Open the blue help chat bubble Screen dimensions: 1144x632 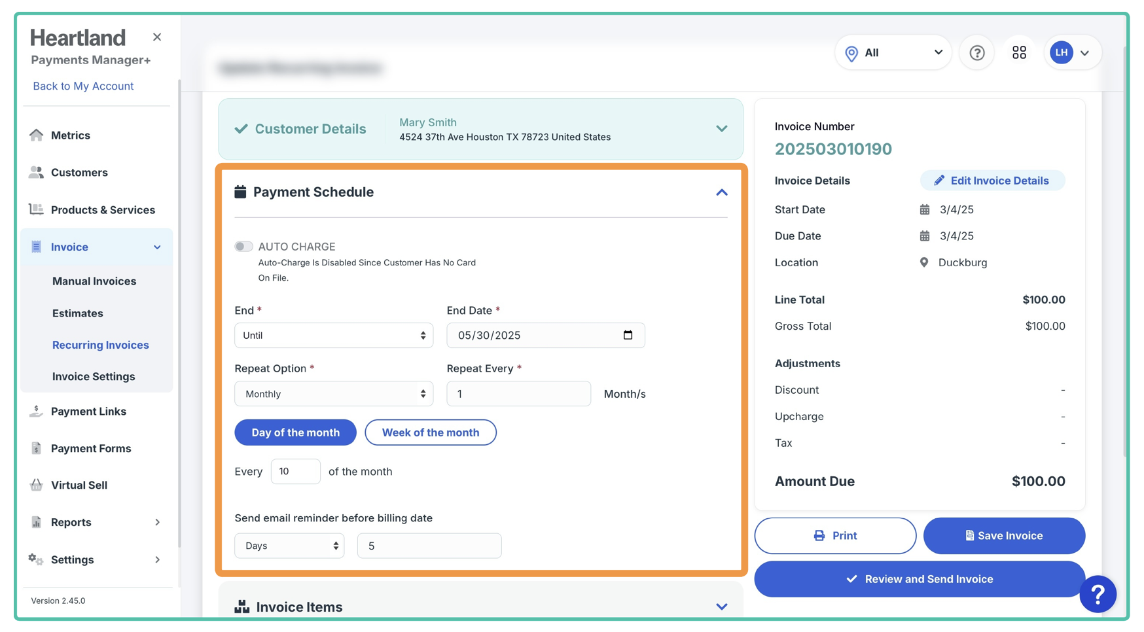pos(1098,594)
